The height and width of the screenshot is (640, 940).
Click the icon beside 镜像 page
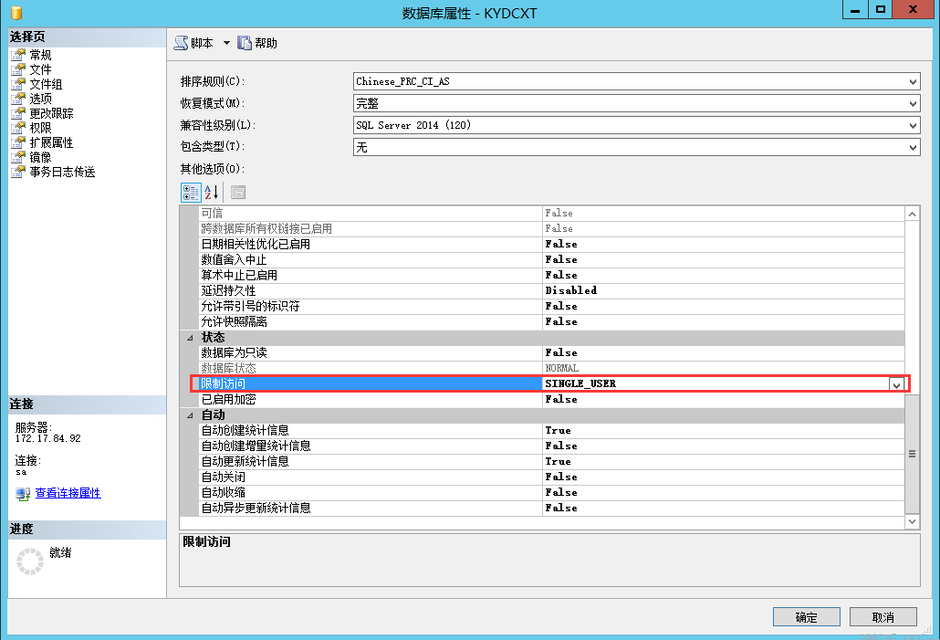[18, 157]
